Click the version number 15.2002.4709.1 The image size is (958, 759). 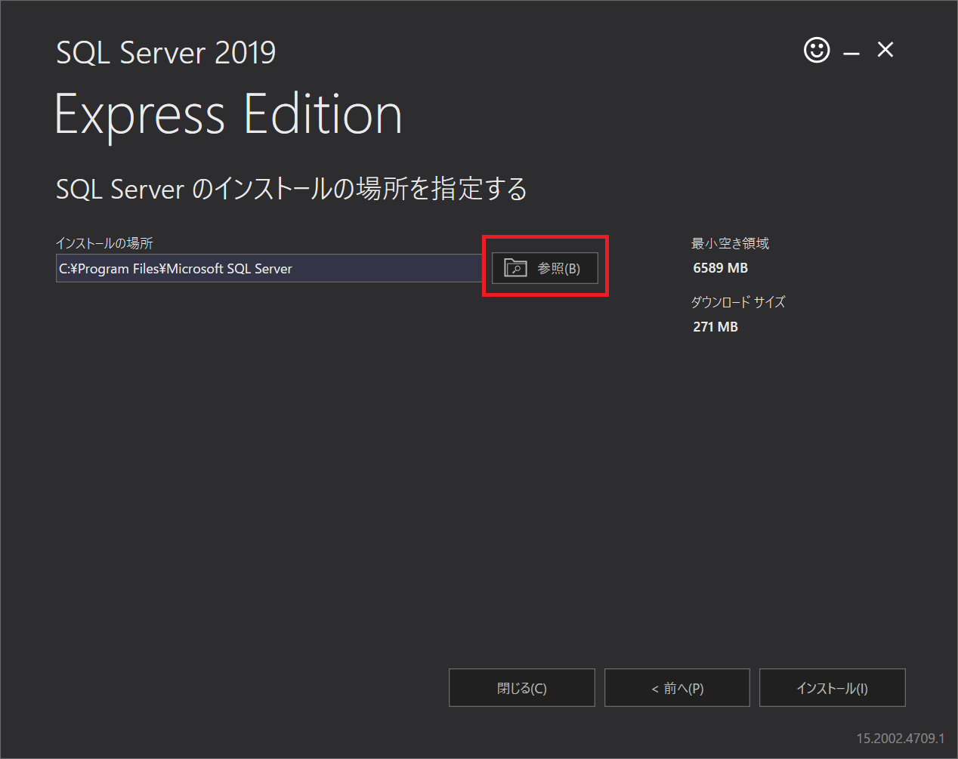[x=900, y=738]
